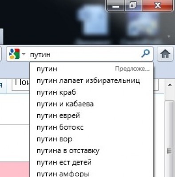Close the browser window
175x177 pixels.
[157, 5]
